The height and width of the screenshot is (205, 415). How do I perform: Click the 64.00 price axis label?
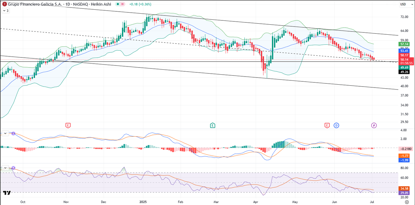coord(404,31)
